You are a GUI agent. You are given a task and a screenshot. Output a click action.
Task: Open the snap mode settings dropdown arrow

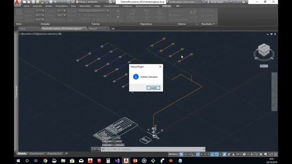(189, 154)
